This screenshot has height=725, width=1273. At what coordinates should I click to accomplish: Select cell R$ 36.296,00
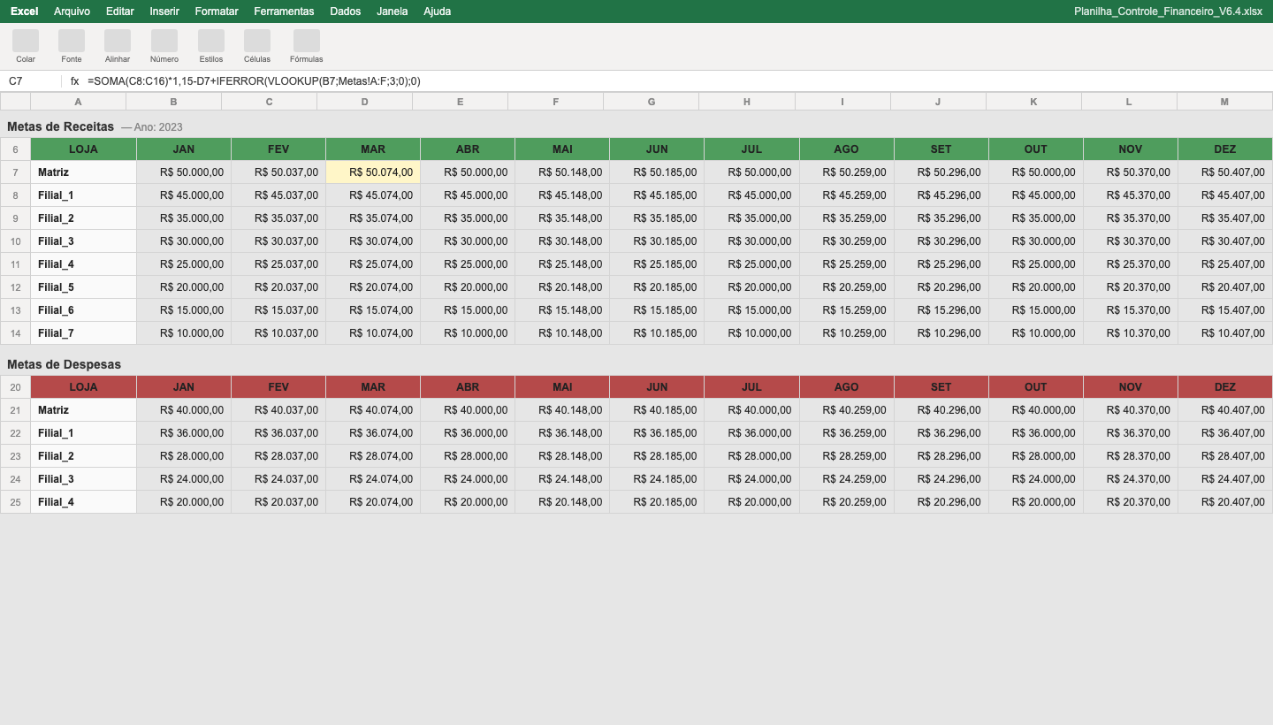click(941, 433)
